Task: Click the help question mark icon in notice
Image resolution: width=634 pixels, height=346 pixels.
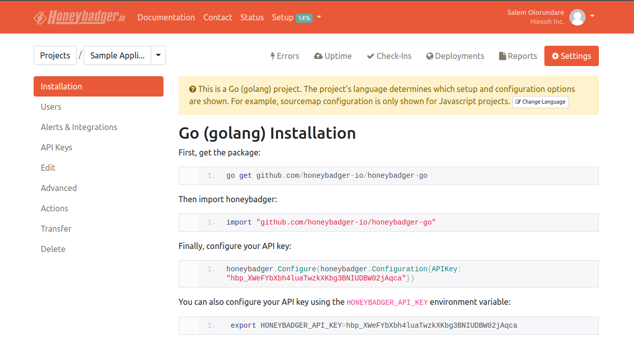Action: pos(192,89)
